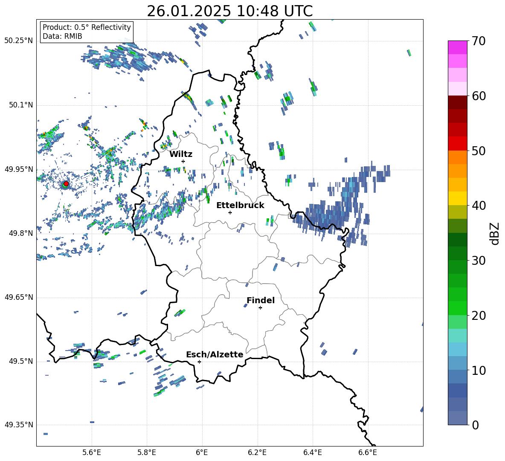Screen dimensions: 505x461
Task: Pick the bright red 50 dBZ colorbar swatch
Action: [x=457, y=144]
